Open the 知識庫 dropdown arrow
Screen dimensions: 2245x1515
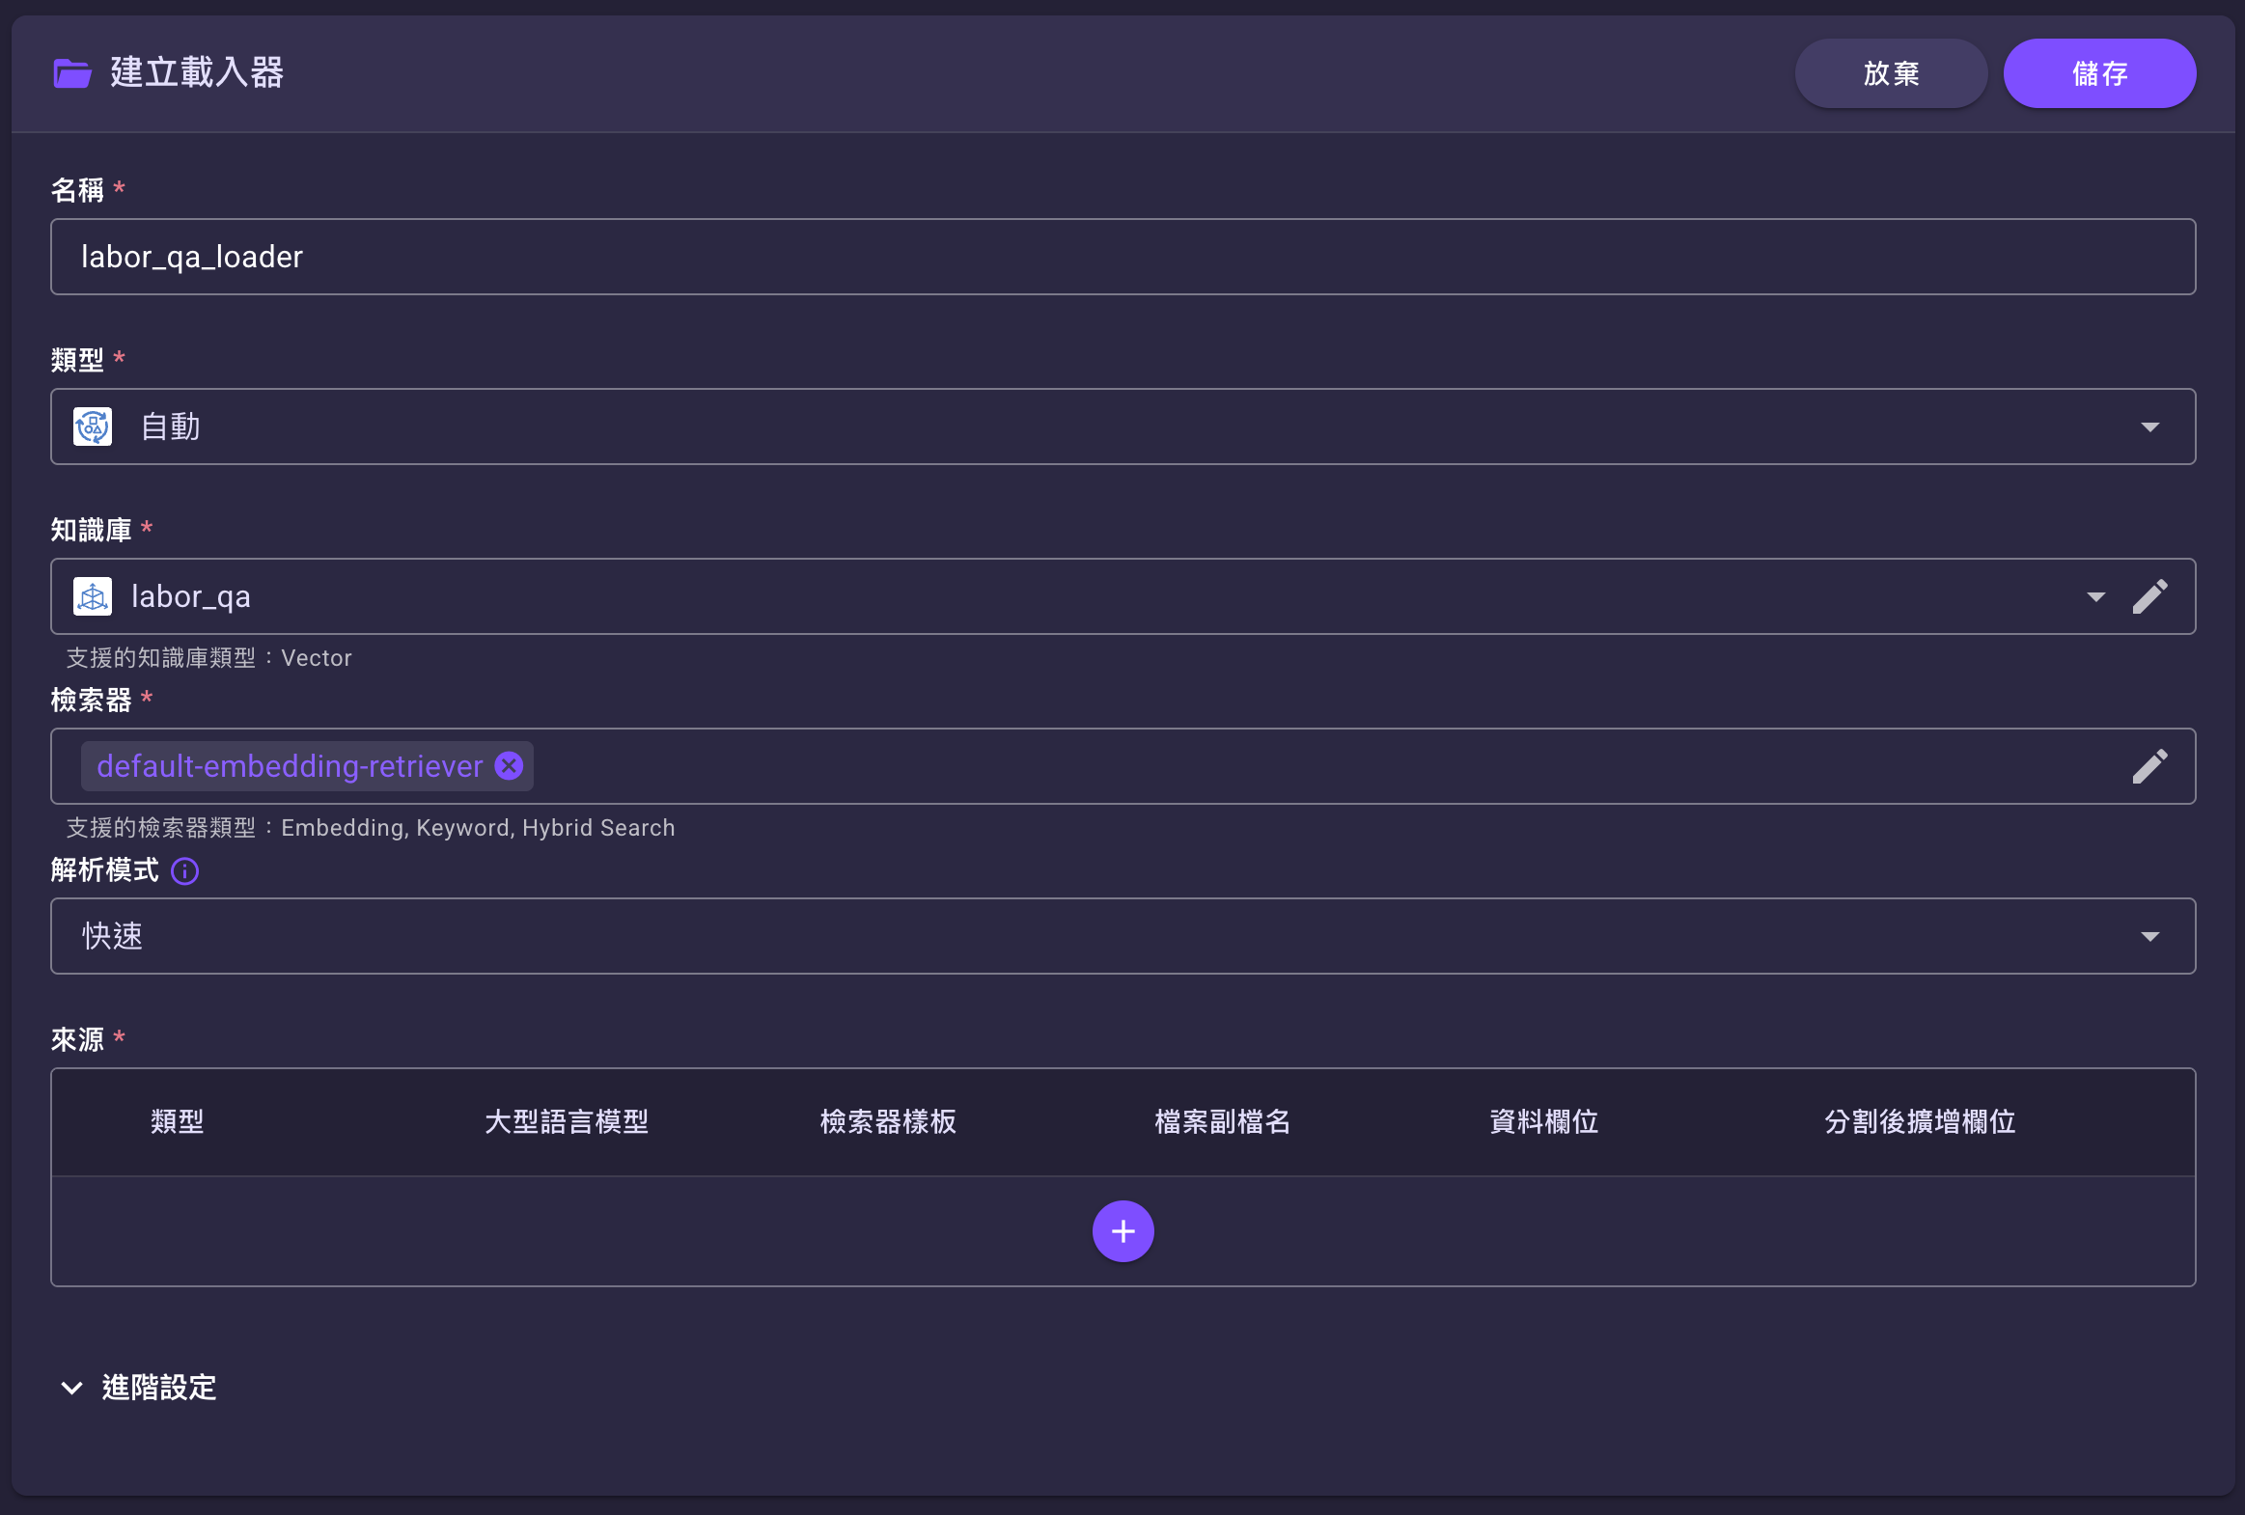click(2095, 596)
